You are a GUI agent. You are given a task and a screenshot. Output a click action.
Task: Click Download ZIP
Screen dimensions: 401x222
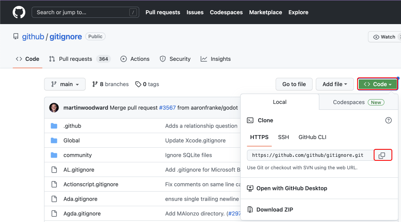coord(275,209)
